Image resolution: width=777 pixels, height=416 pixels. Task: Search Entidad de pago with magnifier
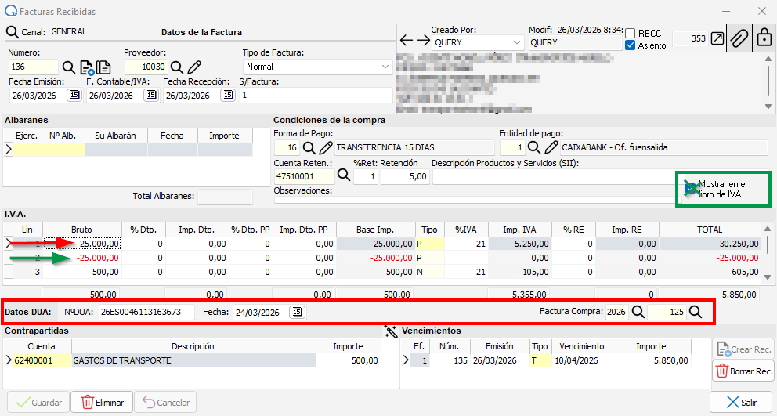[x=533, y=147]
